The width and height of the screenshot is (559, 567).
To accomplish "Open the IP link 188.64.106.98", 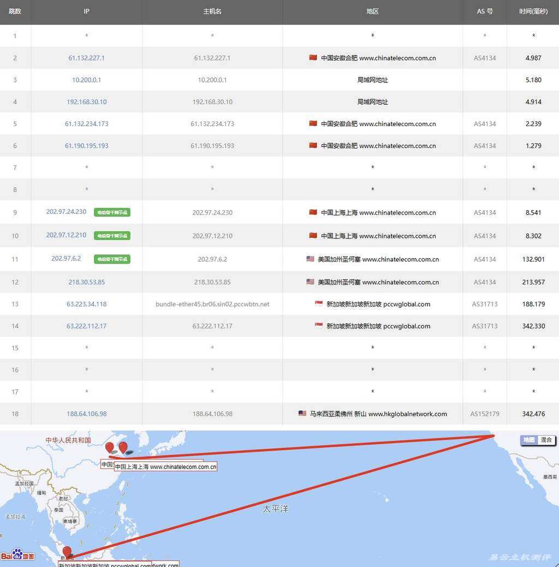I will 86,414.
